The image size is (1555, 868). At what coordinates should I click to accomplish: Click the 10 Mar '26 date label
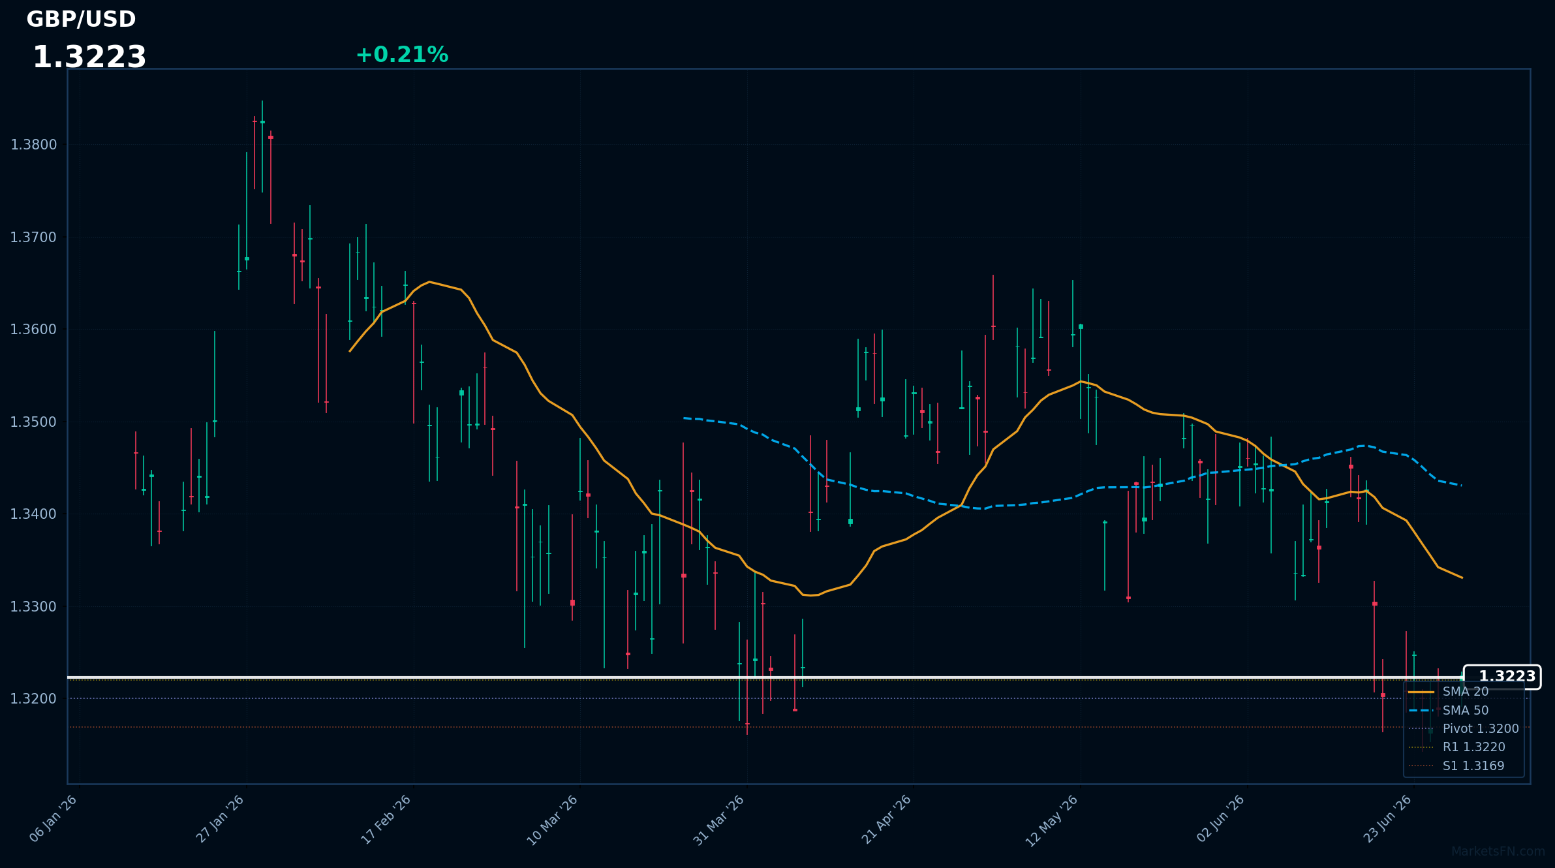pos(553,820)
